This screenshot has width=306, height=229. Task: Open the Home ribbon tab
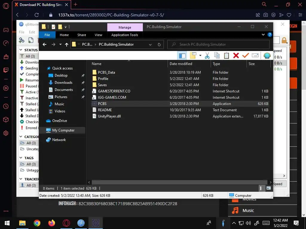pos(64,35)
